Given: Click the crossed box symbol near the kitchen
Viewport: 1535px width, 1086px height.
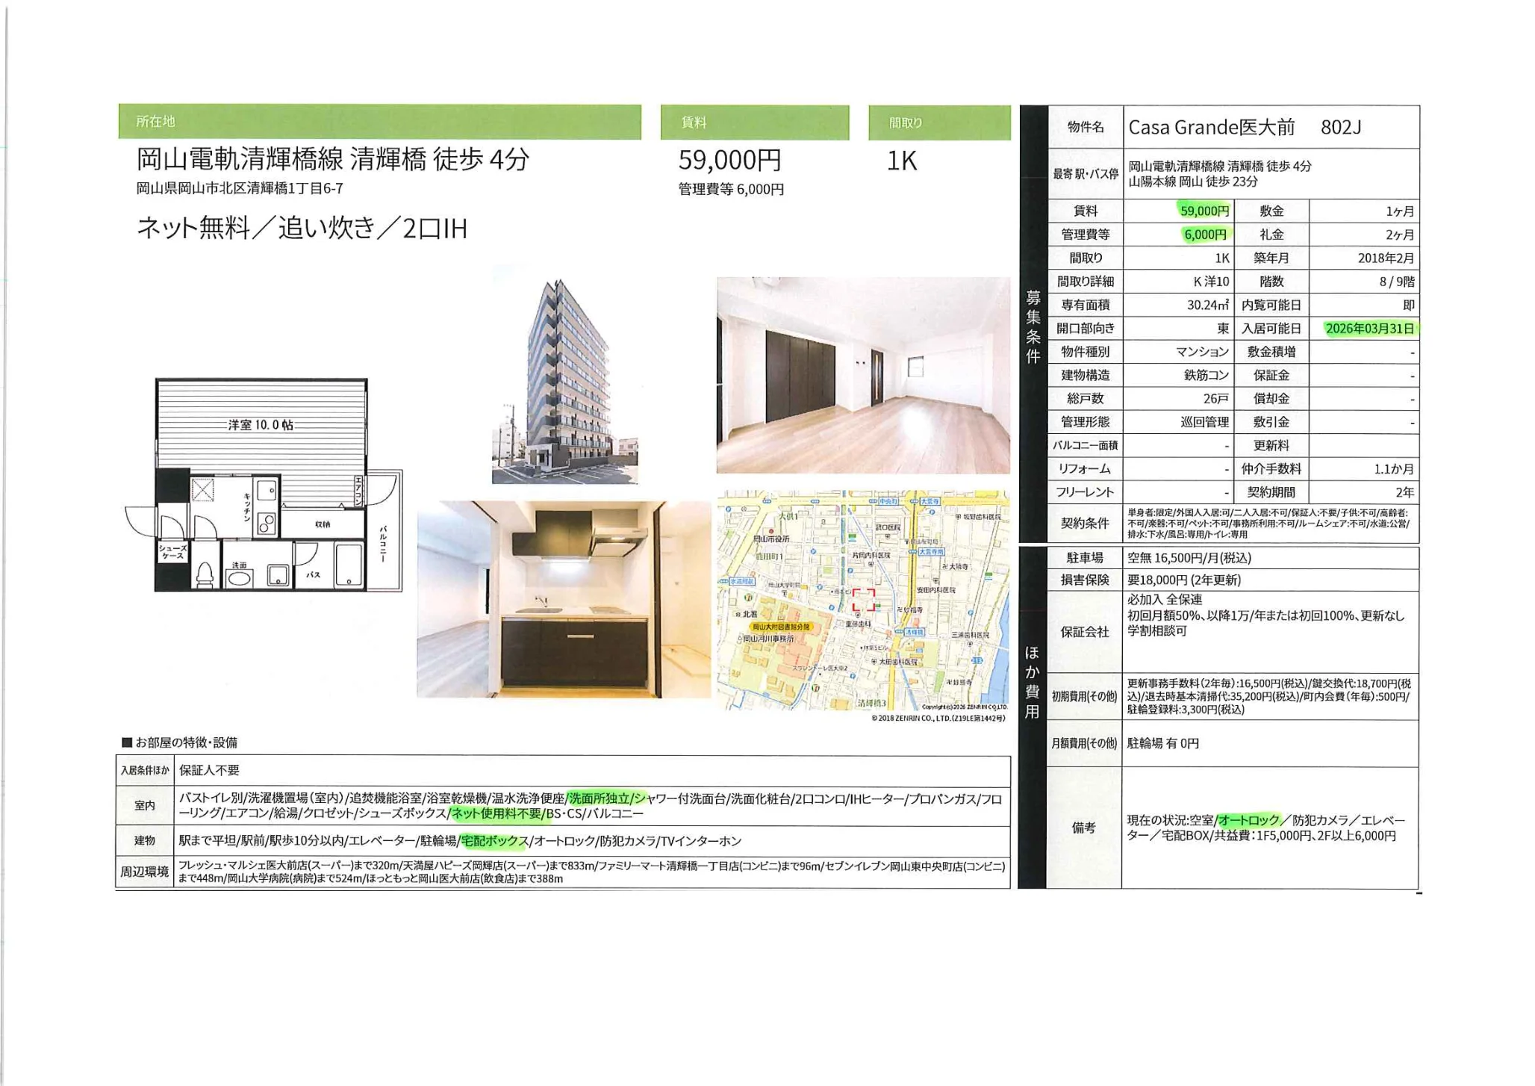Looking at the screenshot, I should 203,490.
